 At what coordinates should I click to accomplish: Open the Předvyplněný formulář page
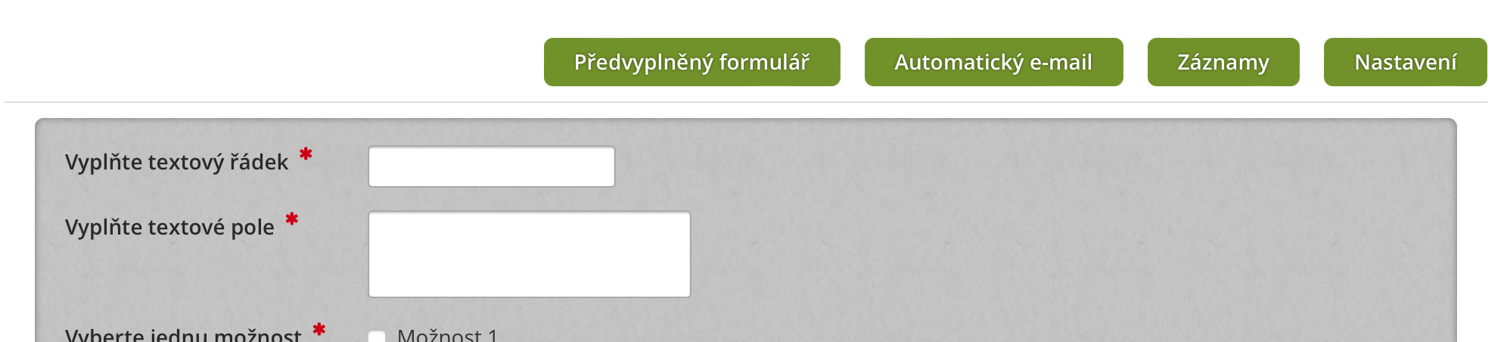click(x=691, y=62)
